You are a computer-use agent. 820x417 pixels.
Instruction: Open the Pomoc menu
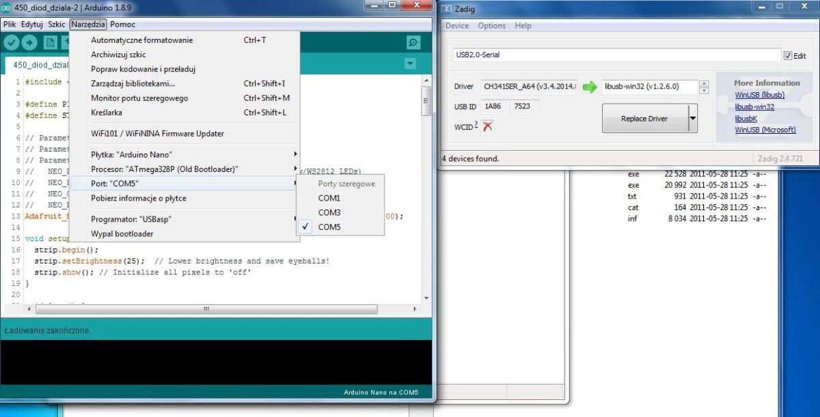coord(123,24)
